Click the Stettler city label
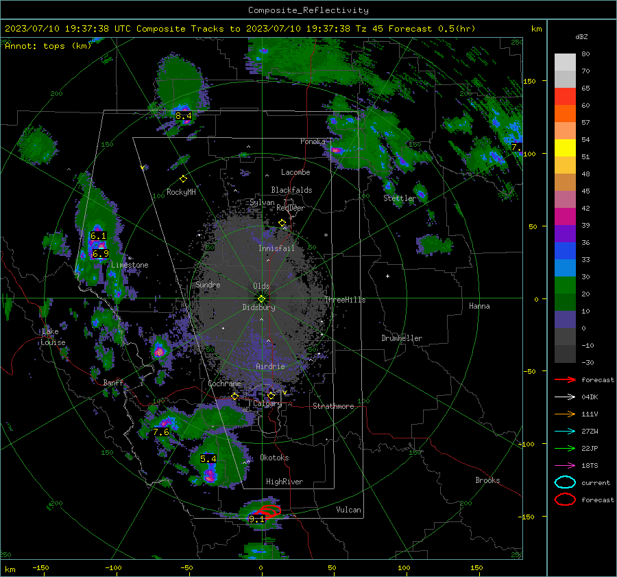The height and width of the screenshot is (577, 617). (x=400, y=198)
